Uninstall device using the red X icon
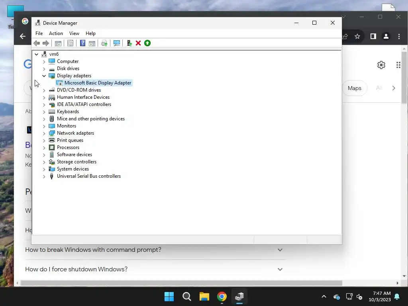Screen dimensions: 408x306 pos(138,43)
